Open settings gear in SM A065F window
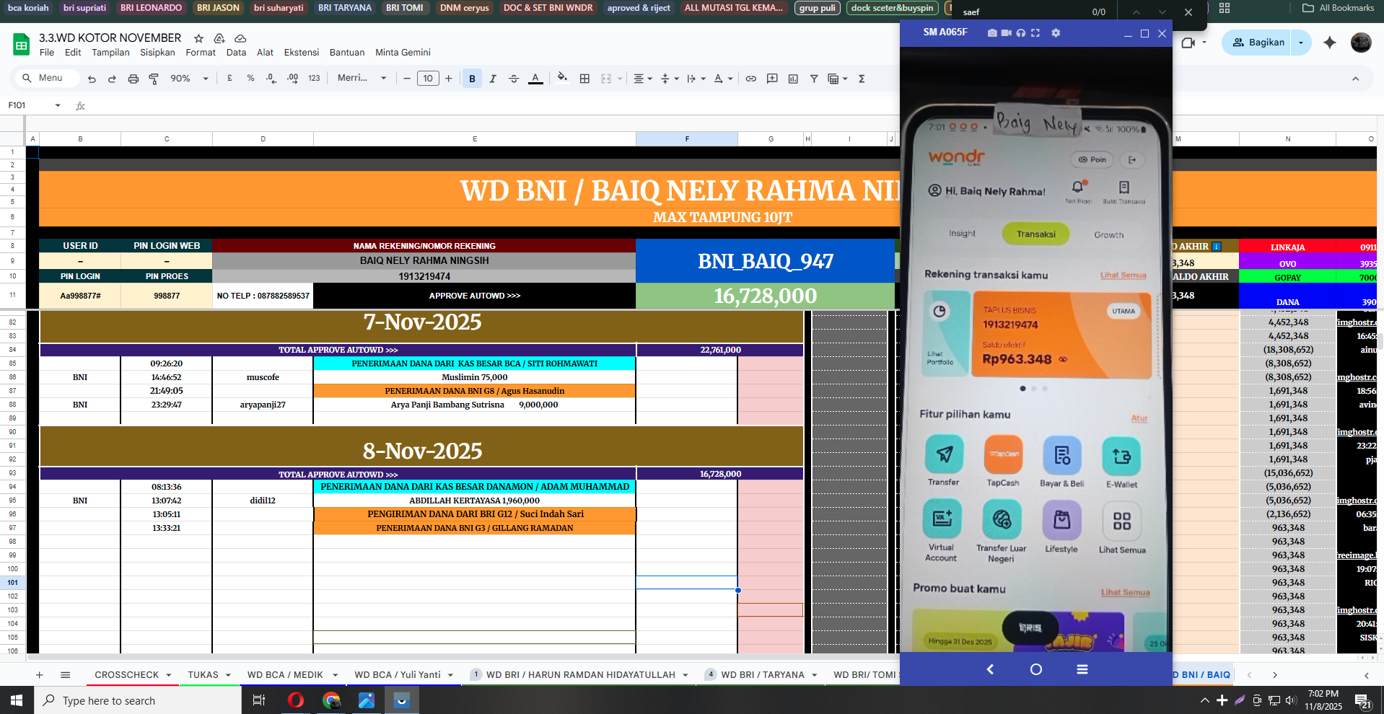 pyautogui.click(x=1056, y=33)
